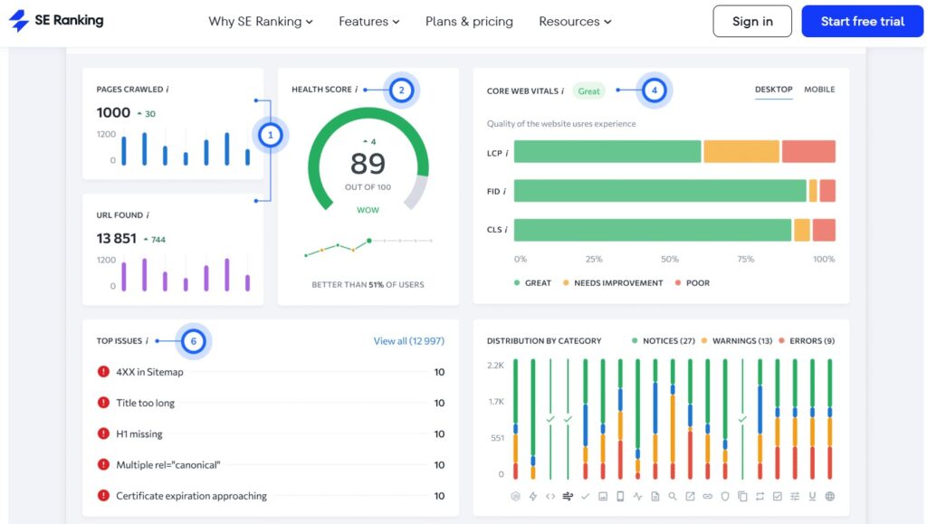This screenshot has width=927, height=524.
Task: Click the info icon beside Health Score
Action: 356,90
